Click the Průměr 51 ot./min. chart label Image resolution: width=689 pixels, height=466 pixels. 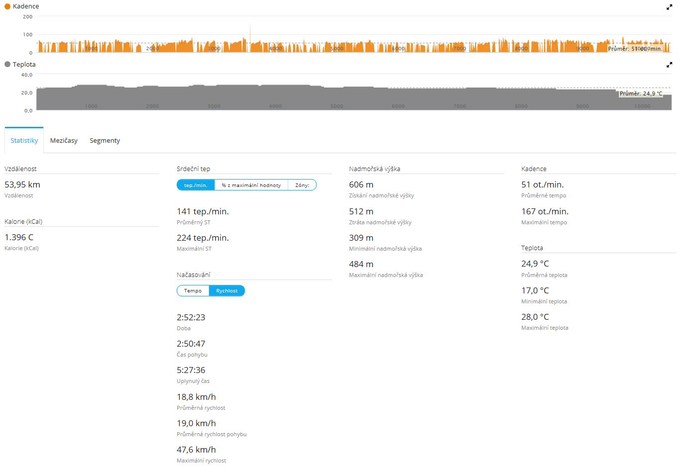pyautogui.click(x=635, y=49)
